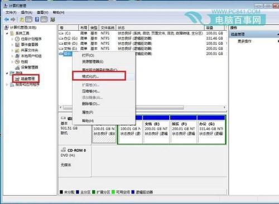This screenshot has height=204, width=279.
Task: Open the 查看(V) menu
Action: 42,12
